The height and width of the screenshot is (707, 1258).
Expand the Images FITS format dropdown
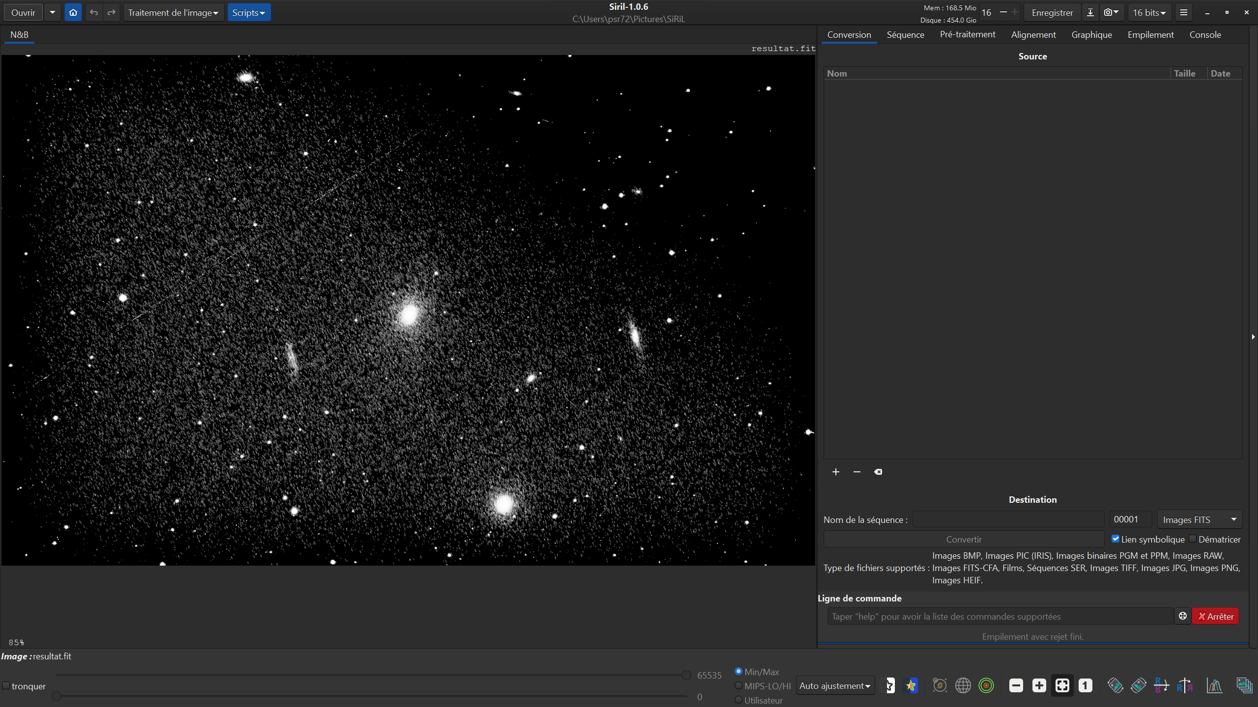point(1200,519)
